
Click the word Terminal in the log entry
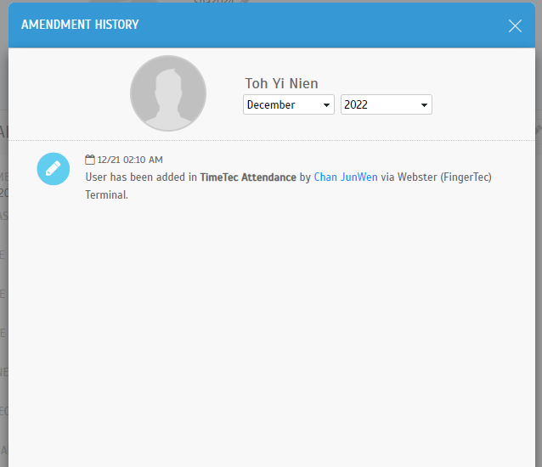pyautogui.click(x=105, y=194)
